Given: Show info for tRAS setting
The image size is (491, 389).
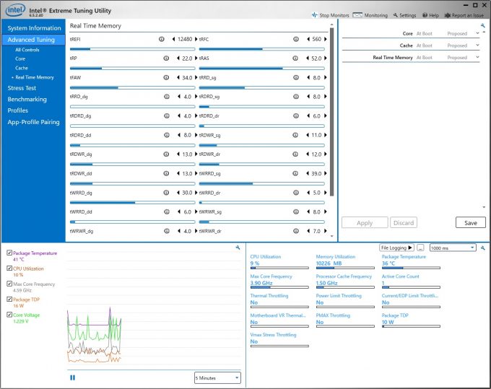Looking at the screenshot, I should click(x=295, y=58).
